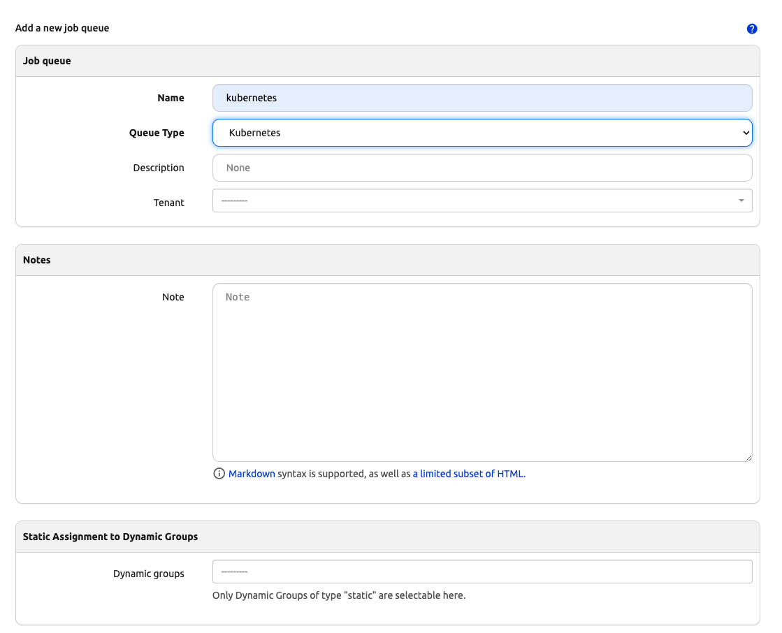This screenshot has height=633, width=782.
Task: Select the Name field containing kubernetes
Action: click(x=482, y=98)
